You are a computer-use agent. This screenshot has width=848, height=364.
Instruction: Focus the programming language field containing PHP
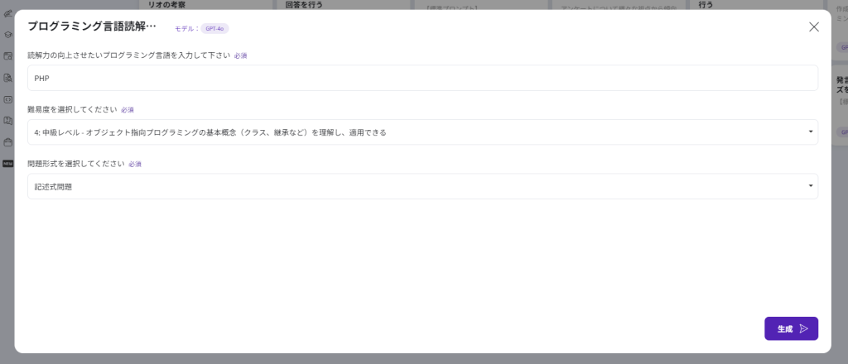[422, 78]
